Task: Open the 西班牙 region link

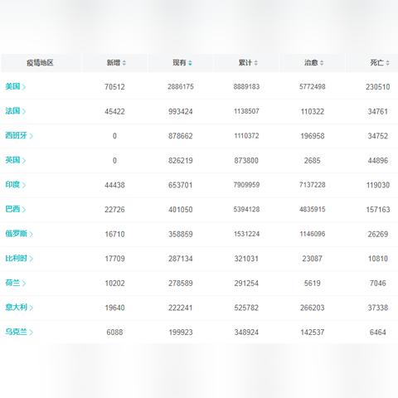Action: [17, 135]
